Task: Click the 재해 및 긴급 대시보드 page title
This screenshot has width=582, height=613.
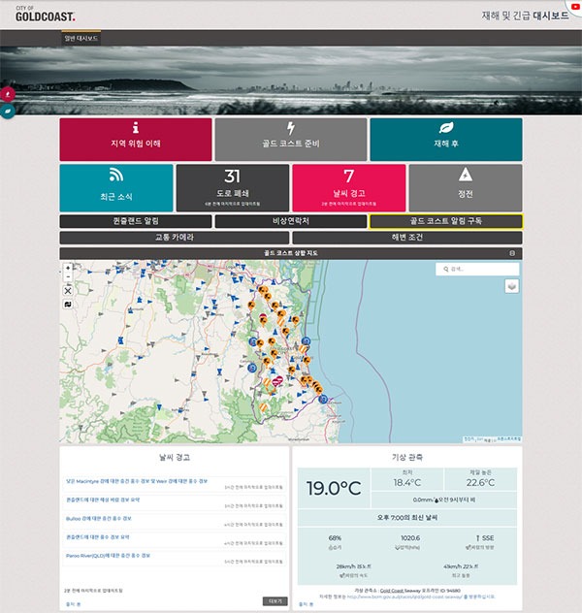Action: click(x=525, y=16)
